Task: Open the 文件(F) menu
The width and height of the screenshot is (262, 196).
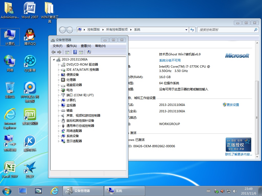Action: point(58,46)
